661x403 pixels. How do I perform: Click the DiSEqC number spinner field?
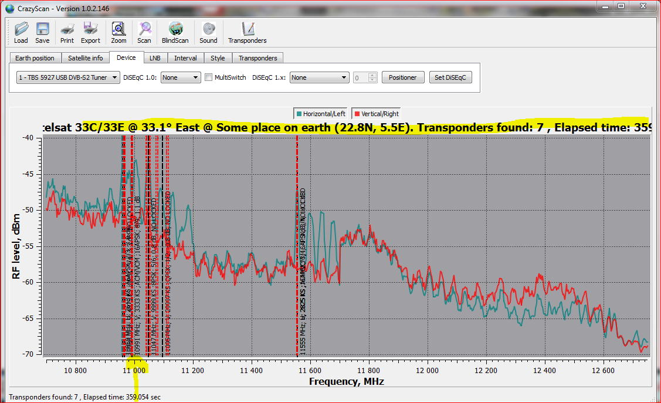361,77
